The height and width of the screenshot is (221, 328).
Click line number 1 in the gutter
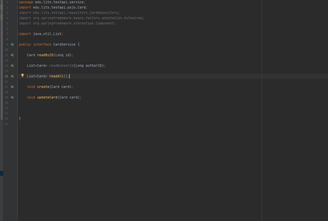[7, 2]
